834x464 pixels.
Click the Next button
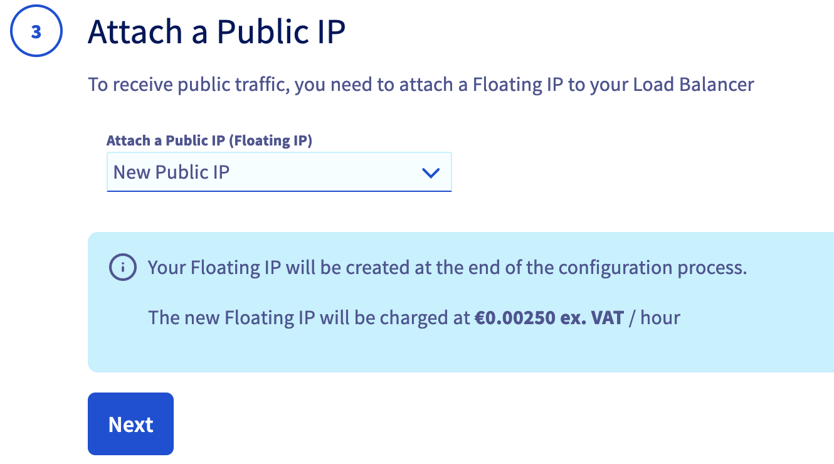tap(130, 424)
